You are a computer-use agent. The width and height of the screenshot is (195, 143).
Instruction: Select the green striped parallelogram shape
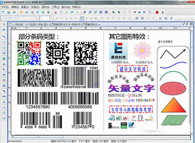click(x=174, y=120)
